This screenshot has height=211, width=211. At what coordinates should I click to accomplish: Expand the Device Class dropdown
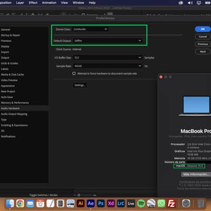click(x=90, y=29)
